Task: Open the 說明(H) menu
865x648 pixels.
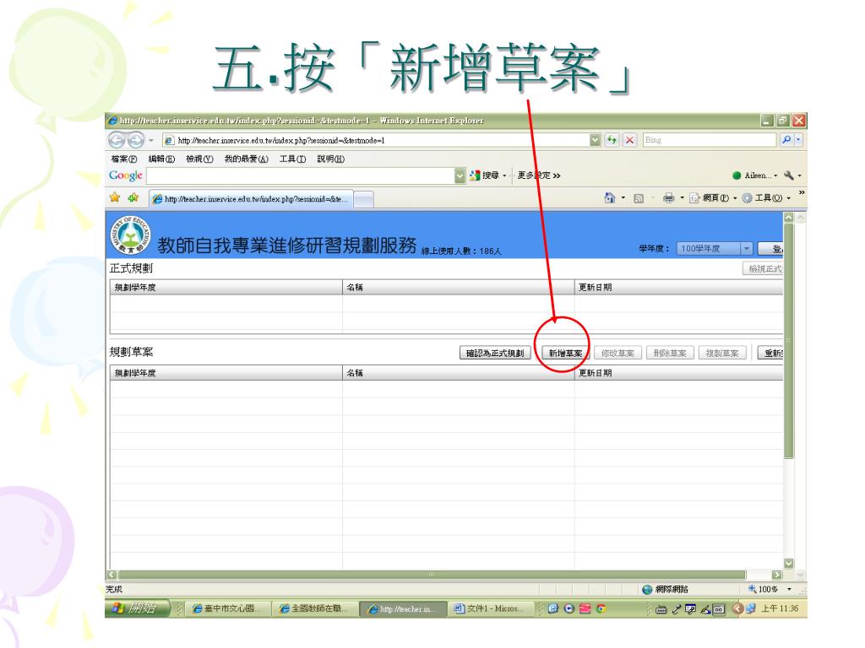Action: (330, 159)
